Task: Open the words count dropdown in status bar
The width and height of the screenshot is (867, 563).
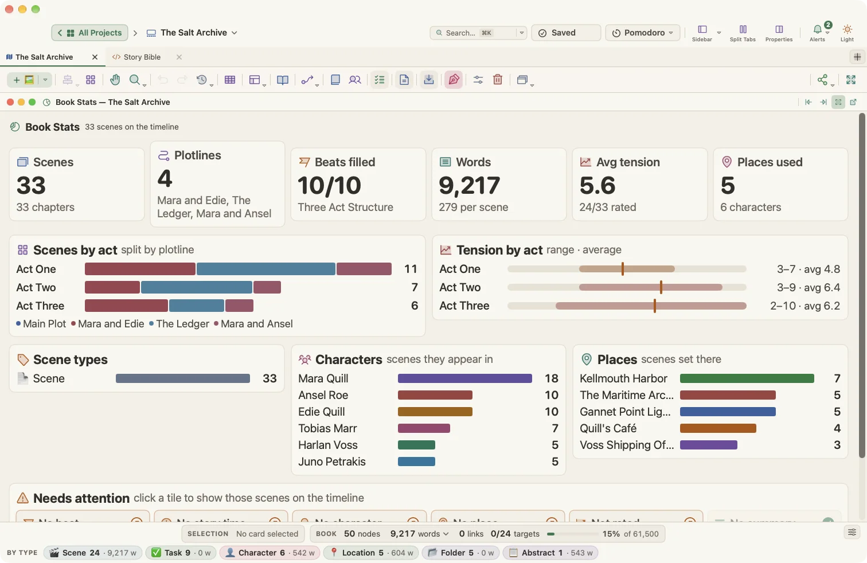Action: click(446, 534)
